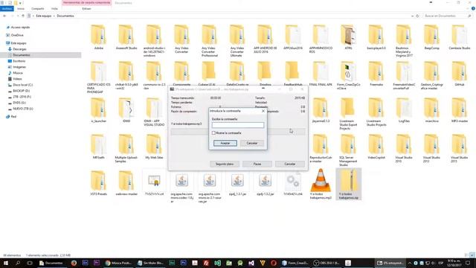Viewport: 476px width, 268px height.
Task: Open the Windows Start menu
Action: (x=6, y=263)
